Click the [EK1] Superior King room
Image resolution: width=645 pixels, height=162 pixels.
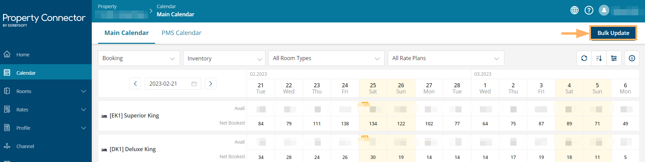point(134,115)
